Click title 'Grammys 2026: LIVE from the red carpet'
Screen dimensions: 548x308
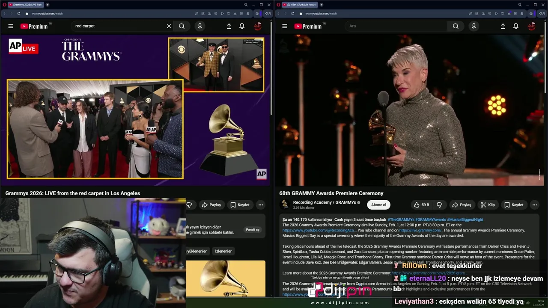pos(73,193)
